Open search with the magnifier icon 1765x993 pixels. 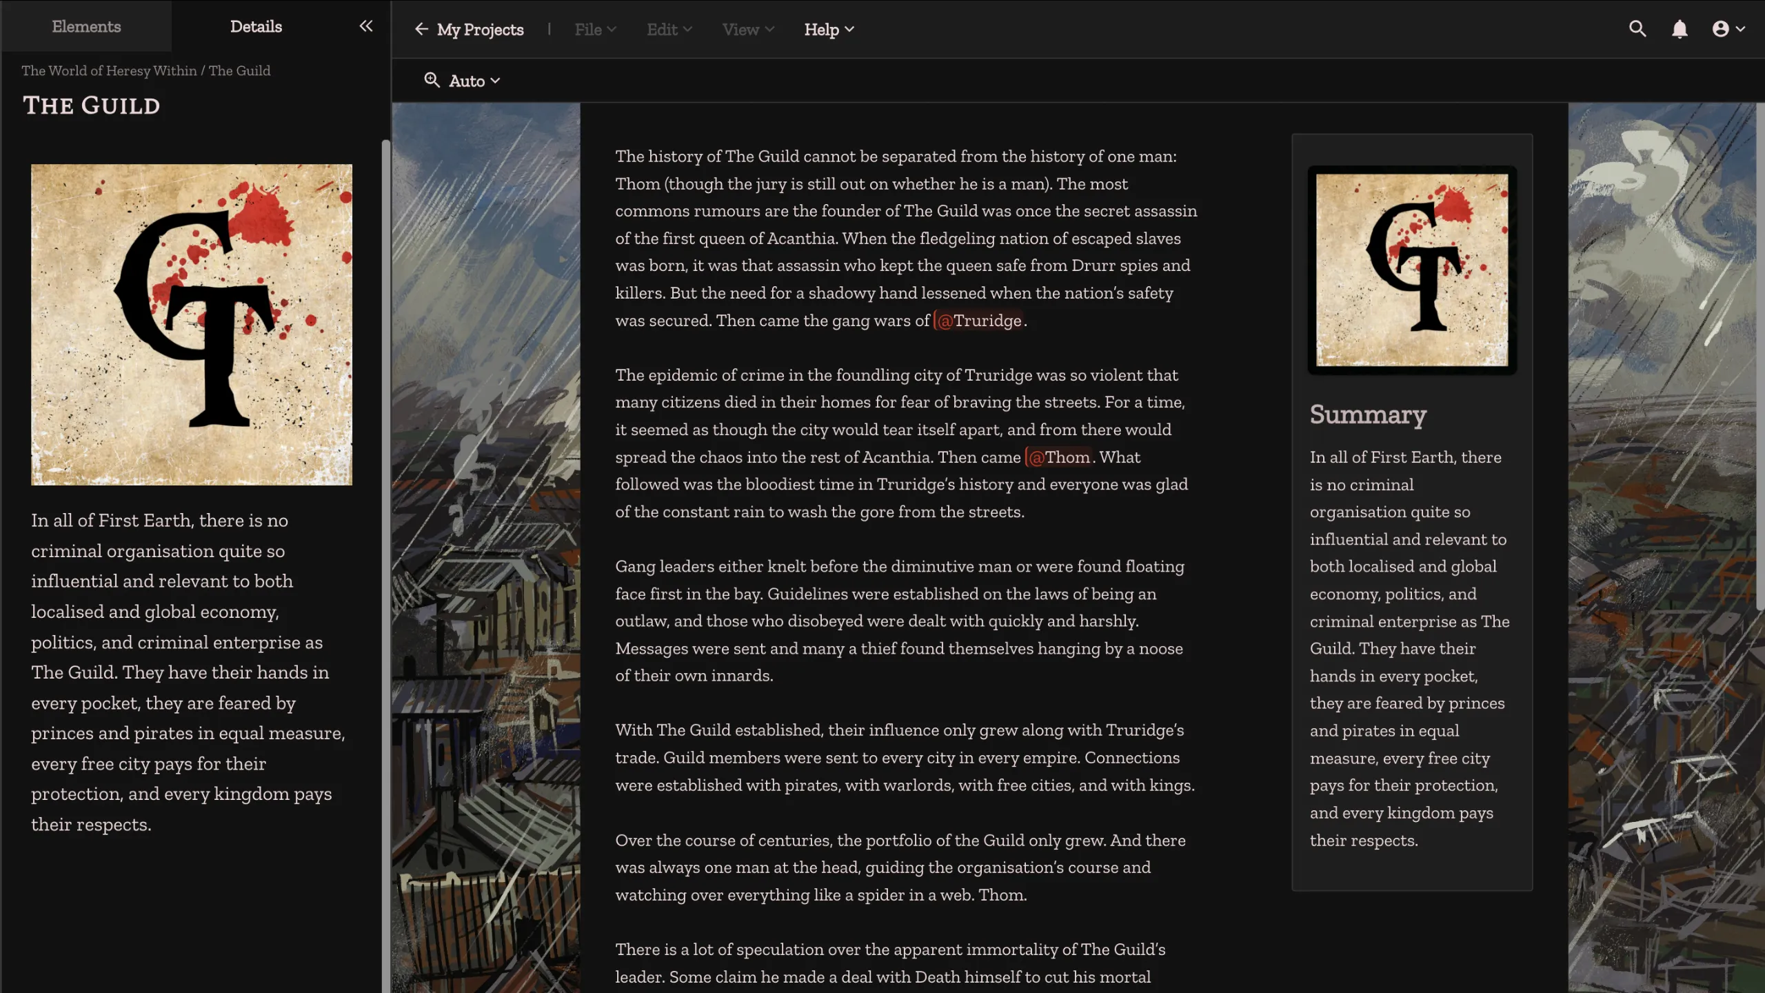[x=1637, y=29]
